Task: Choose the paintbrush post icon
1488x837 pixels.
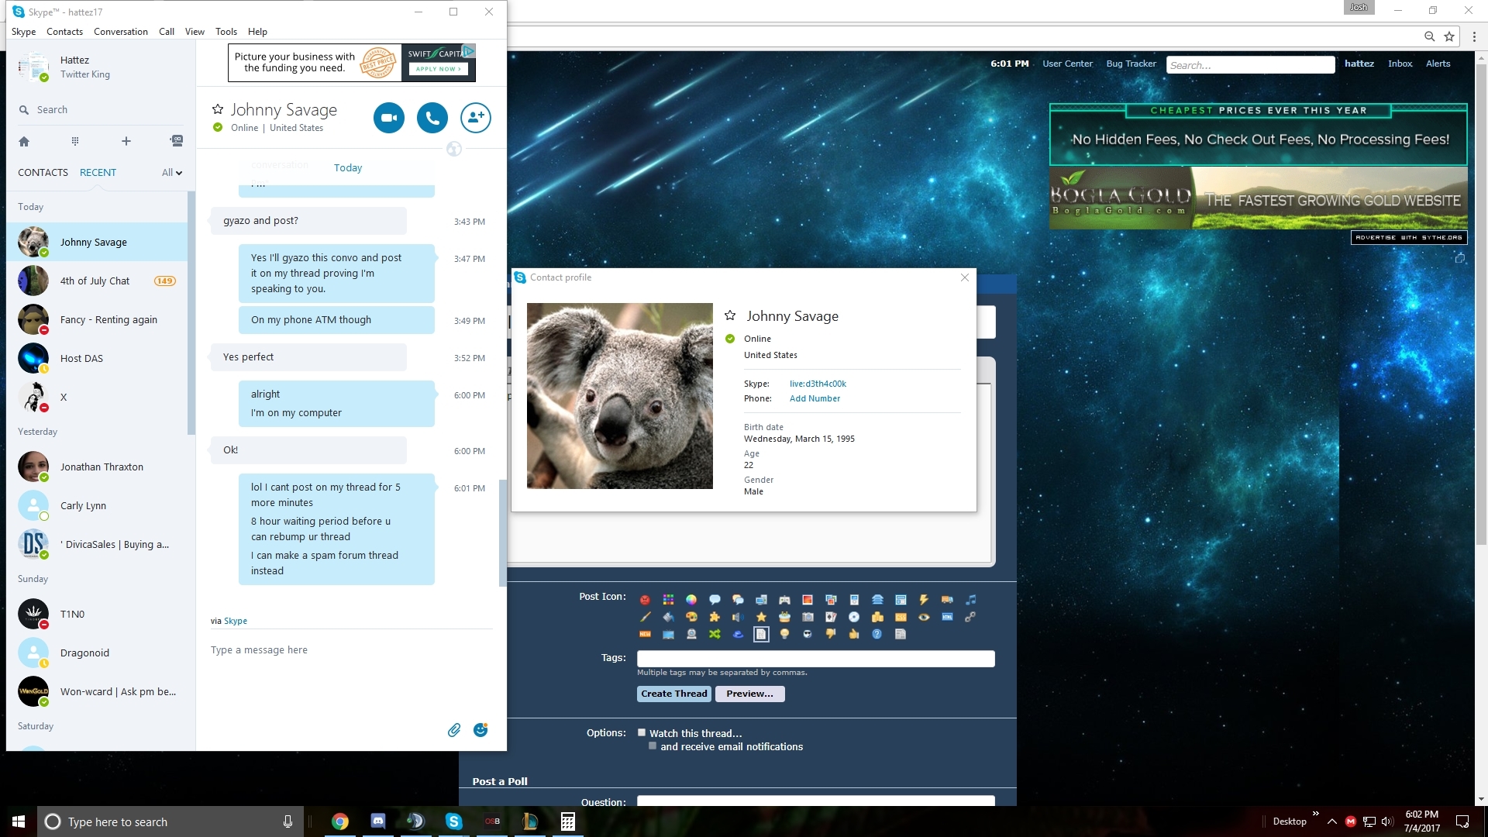Action: pyautogui.click(x=645, y=617)
